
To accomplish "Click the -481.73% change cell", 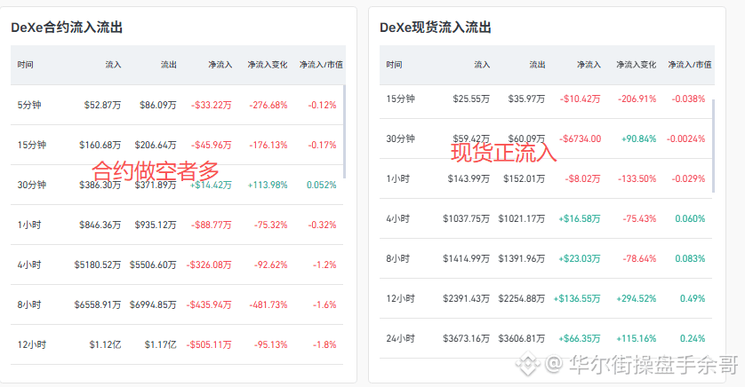I will tap(268, 304).
